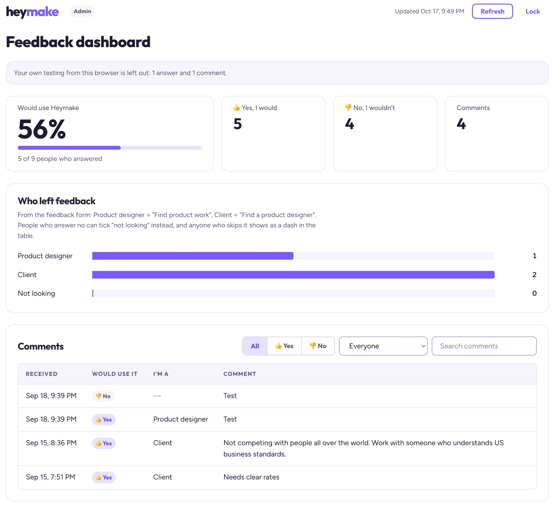
Task: Click the Yes badge in Sep 15, 7:51 PM row
Action: pyautogui.click(x=104, y=477)
